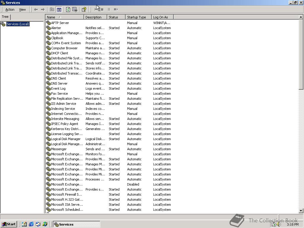Click the Alerter service icon
This screenshot has width=304, height=228.
[48, 28]
